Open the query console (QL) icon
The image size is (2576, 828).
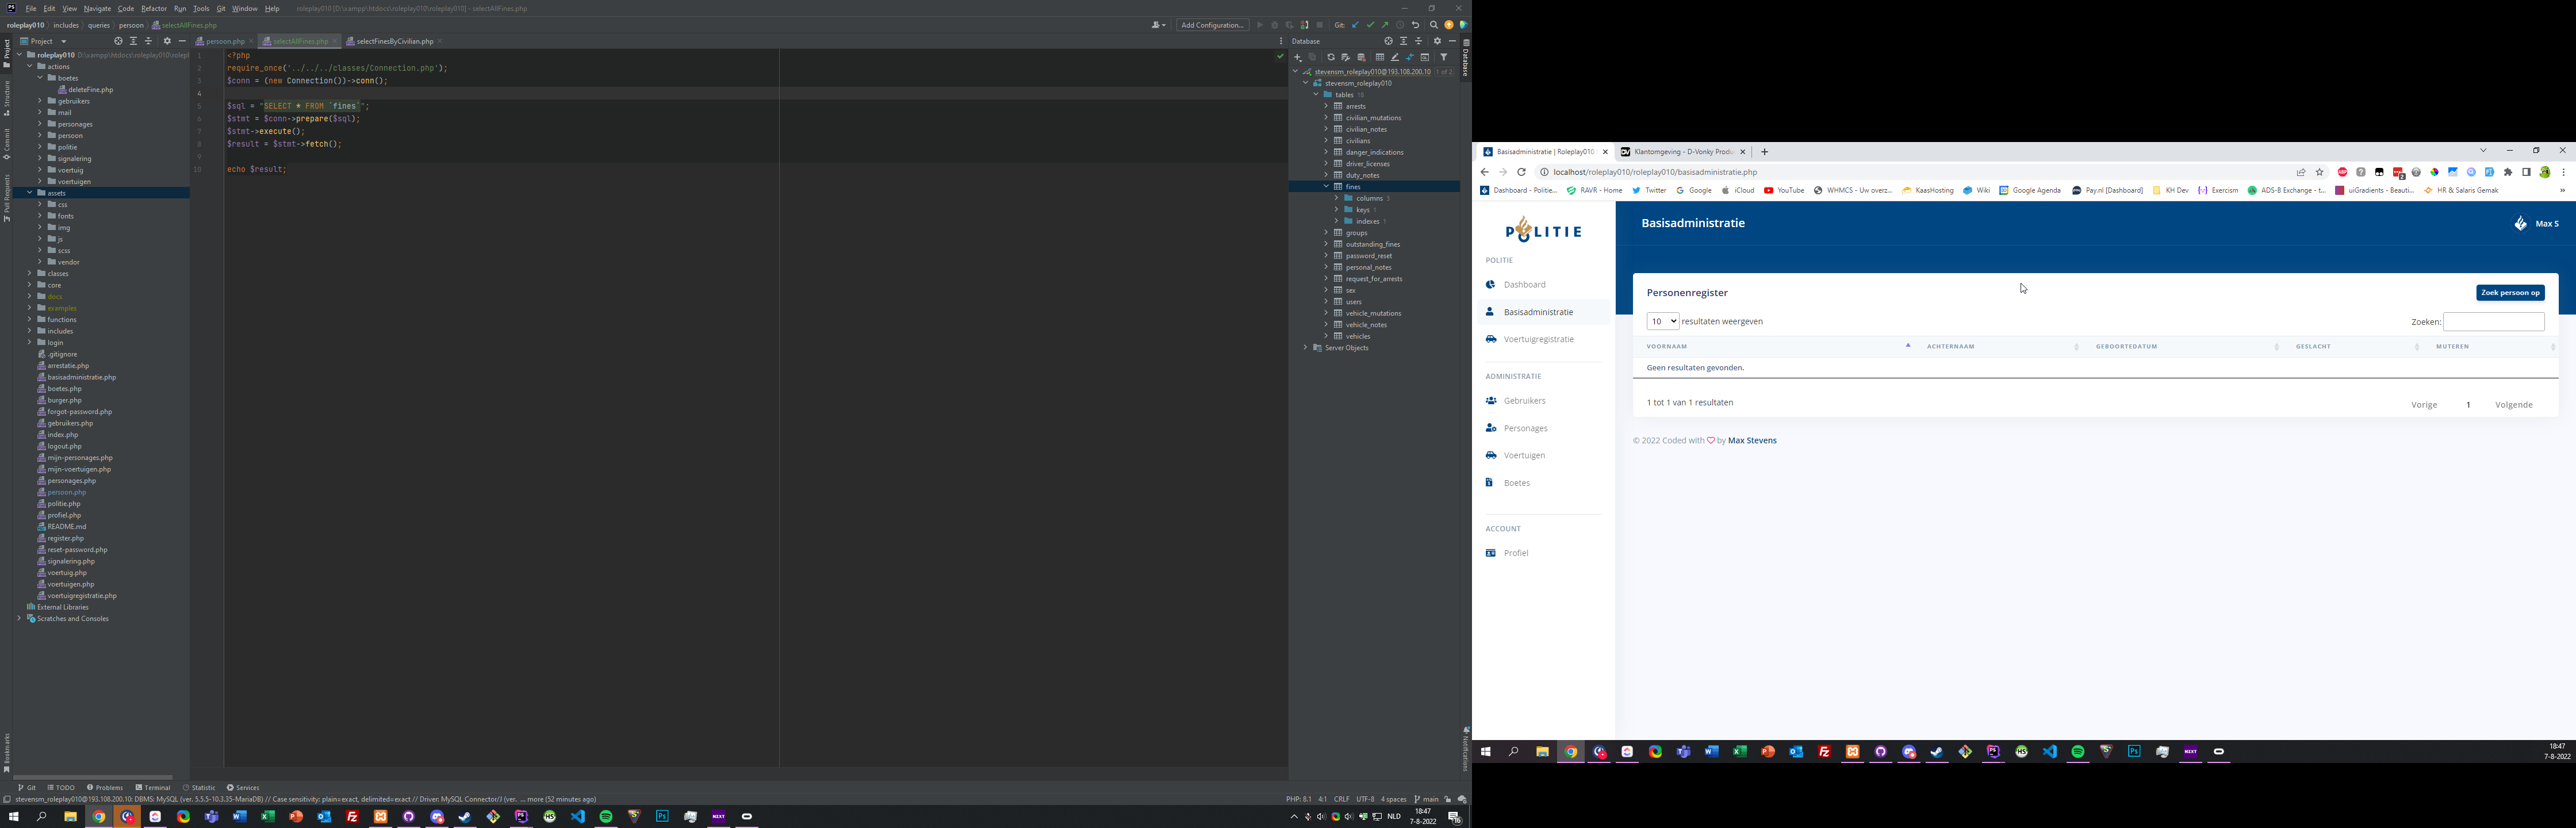coord(1425,57)
